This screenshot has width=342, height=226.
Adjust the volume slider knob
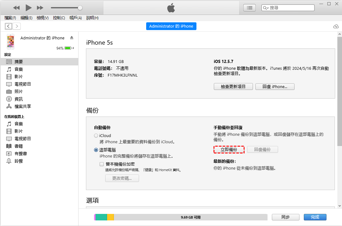click(x=80, y=8)
